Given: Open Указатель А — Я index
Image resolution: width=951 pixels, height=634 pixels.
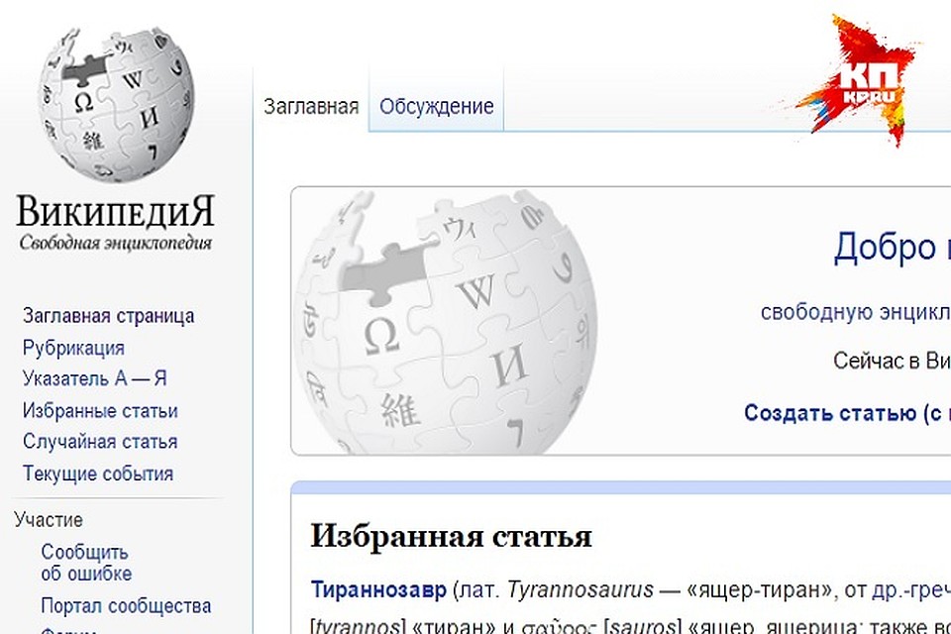Looking at the screenshot, I should point(95,378).
